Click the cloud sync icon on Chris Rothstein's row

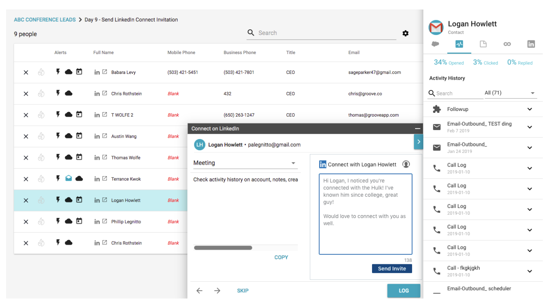[x=69, y=93]
